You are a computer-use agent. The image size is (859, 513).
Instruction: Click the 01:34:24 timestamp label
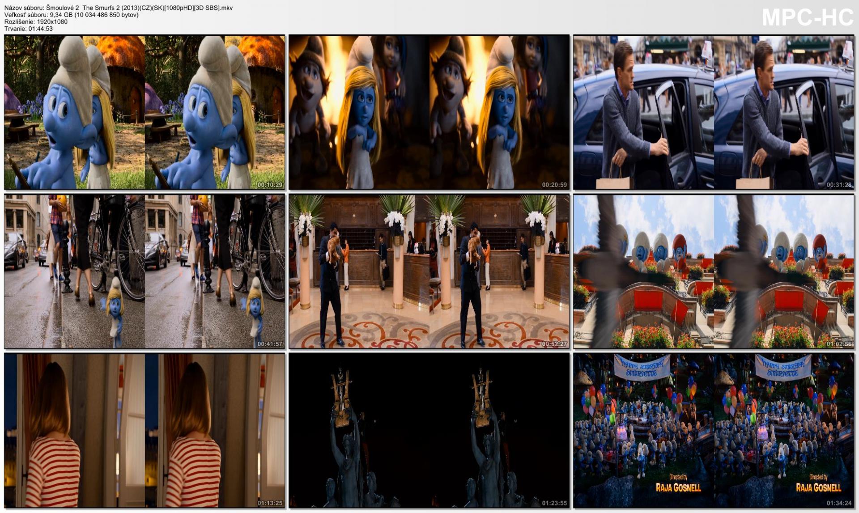839,503
